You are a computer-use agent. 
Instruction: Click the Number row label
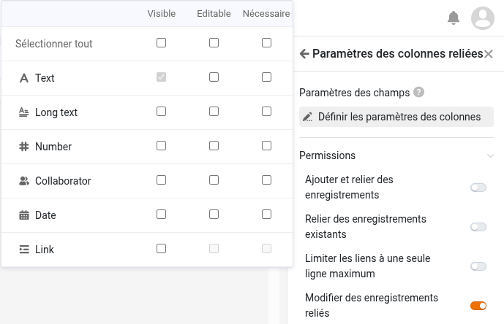[x=53, y=147]
